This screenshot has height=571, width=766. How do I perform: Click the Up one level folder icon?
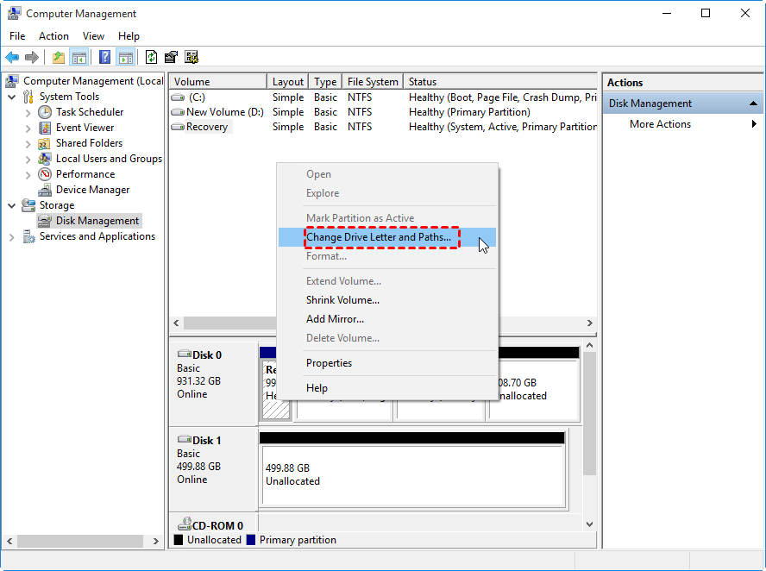pyautogui.click(x=59, y=58)
